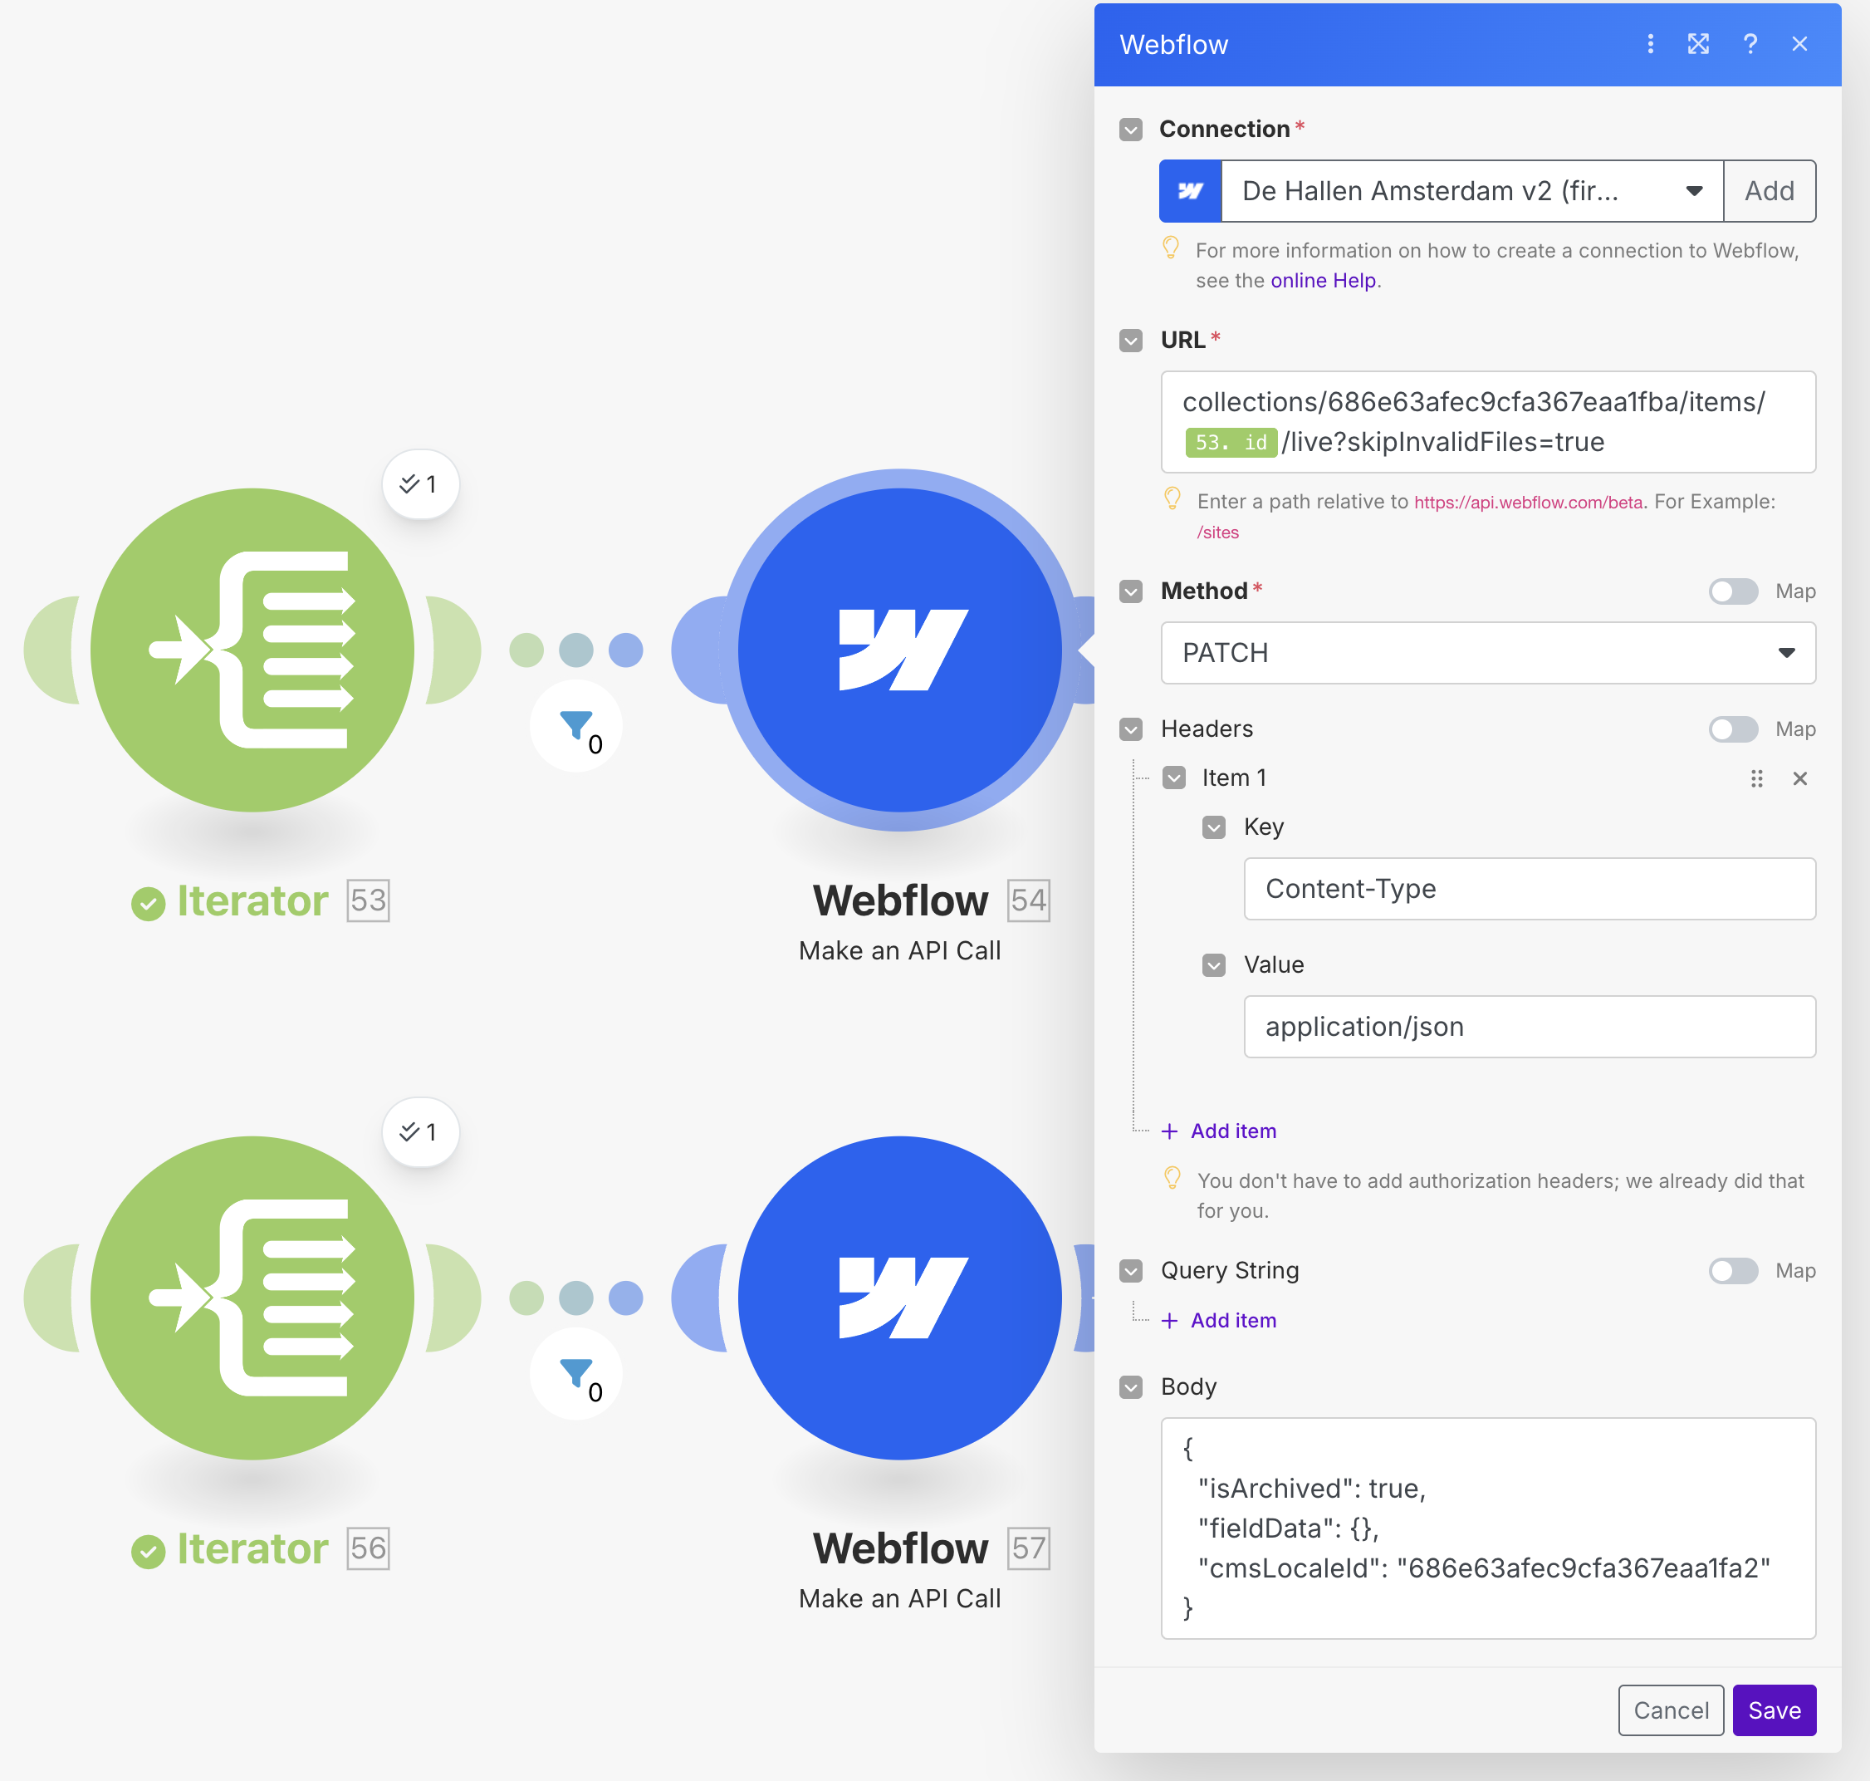Click the Content-Type key field
Image resolution: width=1870 pixels, height=1781 pixels.
point(1530,889)
